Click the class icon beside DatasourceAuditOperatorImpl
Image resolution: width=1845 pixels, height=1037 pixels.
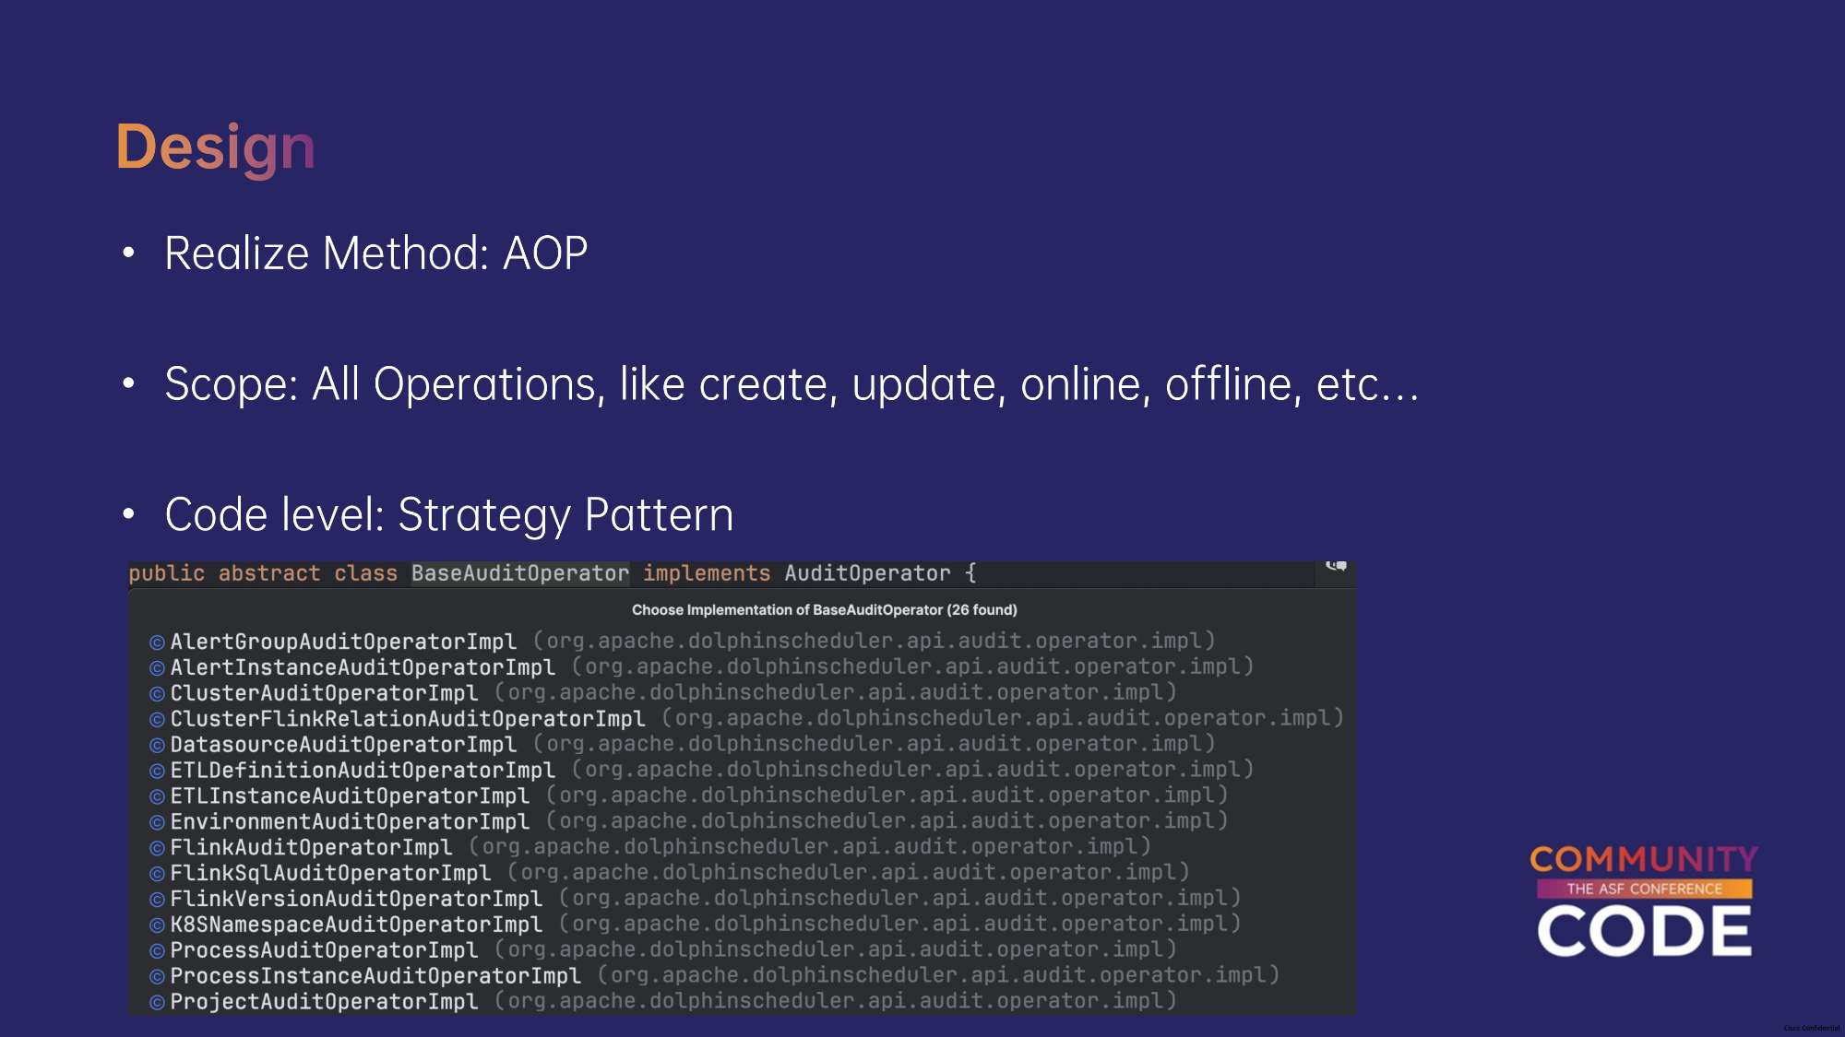tap(157, 746)
